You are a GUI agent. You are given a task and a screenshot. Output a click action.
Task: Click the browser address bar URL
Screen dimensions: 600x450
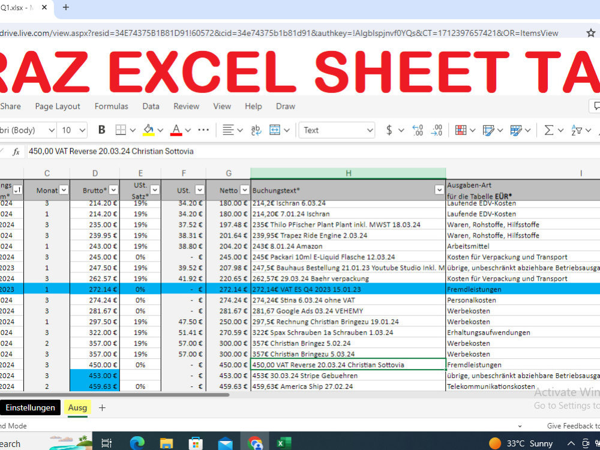[x=280, y=33]
